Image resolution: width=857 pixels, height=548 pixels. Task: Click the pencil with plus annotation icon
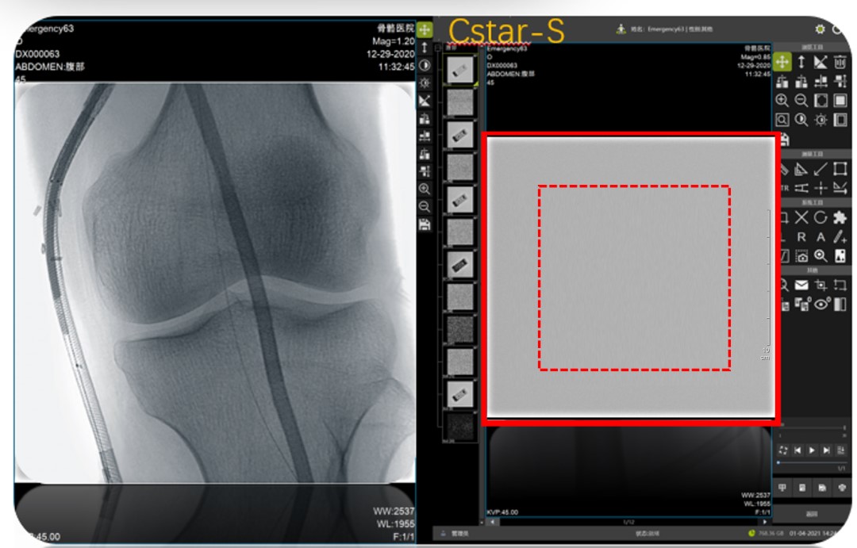click(x=840, y=237)
